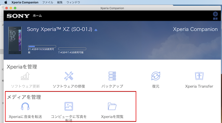The width and height of the screenshot is (222, 123).
Task: Open the ウィンドウ menu
Action: pos(73,2)
